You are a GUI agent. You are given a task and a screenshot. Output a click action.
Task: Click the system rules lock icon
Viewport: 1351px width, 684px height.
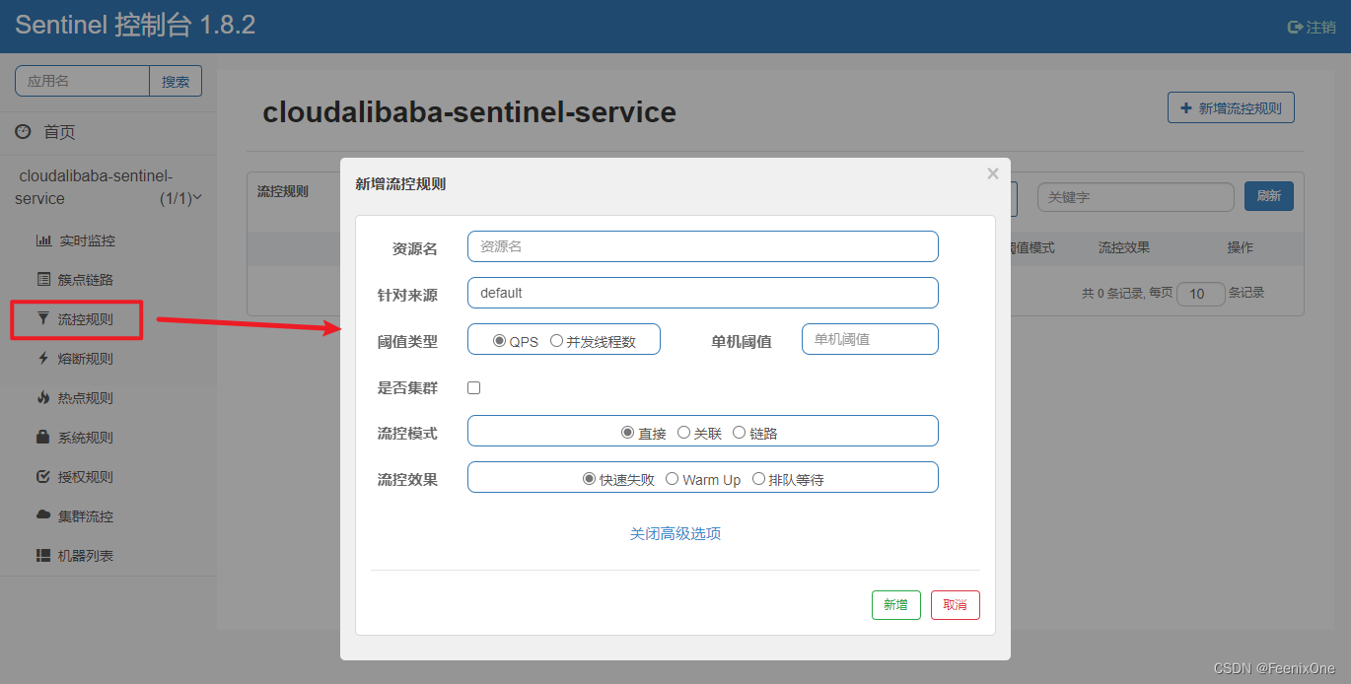coord(43,438)
